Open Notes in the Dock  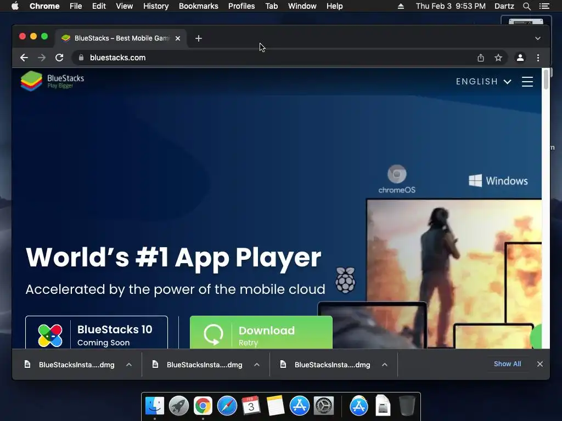[x=276, y=406]
